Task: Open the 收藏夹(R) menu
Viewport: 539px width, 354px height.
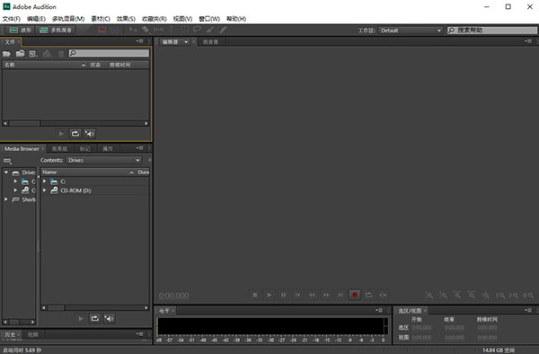Action: click(154, 19)
